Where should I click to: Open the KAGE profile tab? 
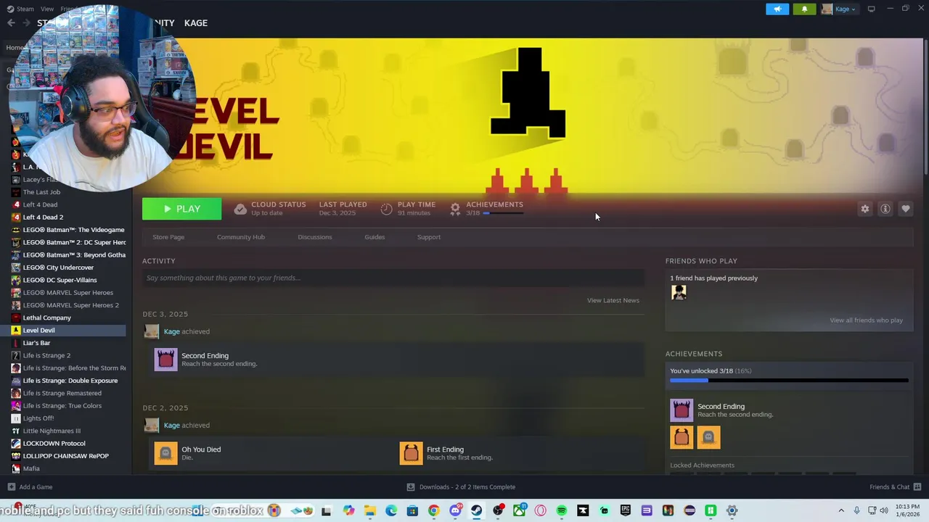pos(196,23)
